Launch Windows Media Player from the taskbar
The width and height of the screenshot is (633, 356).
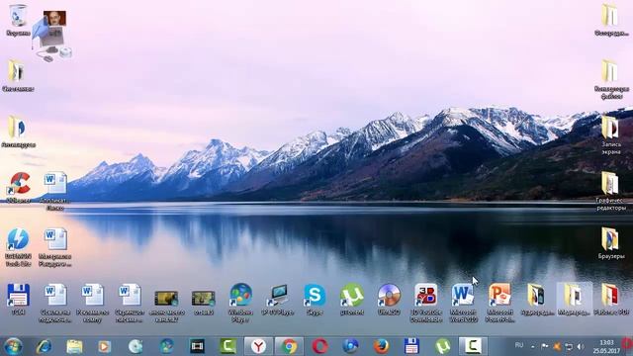tap(105, 346)
